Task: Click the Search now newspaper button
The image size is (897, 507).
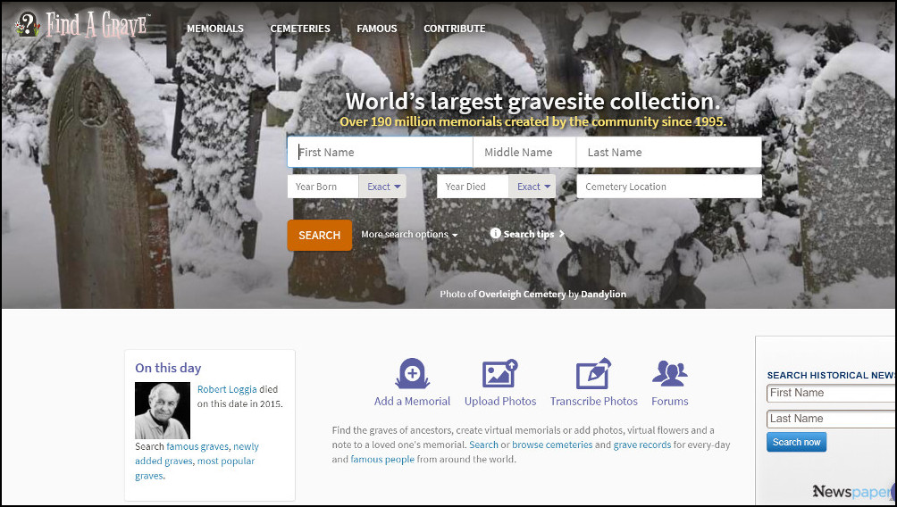Action: coord(796,442)
